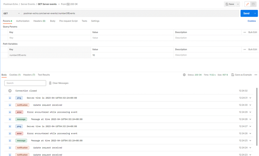Send the request with Send button

click(x=246, y=13)
